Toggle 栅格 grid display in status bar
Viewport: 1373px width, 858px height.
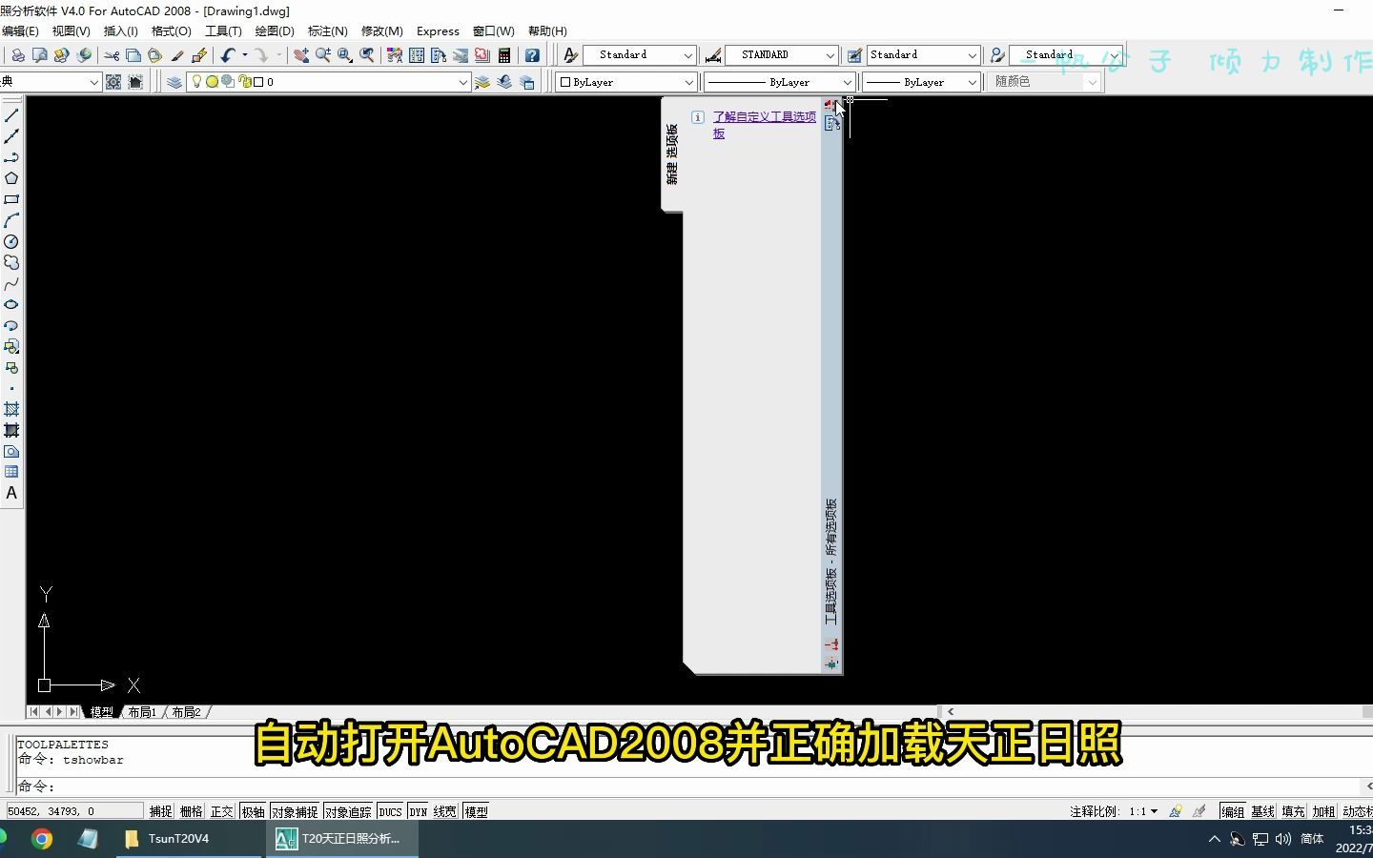[191, 811]
